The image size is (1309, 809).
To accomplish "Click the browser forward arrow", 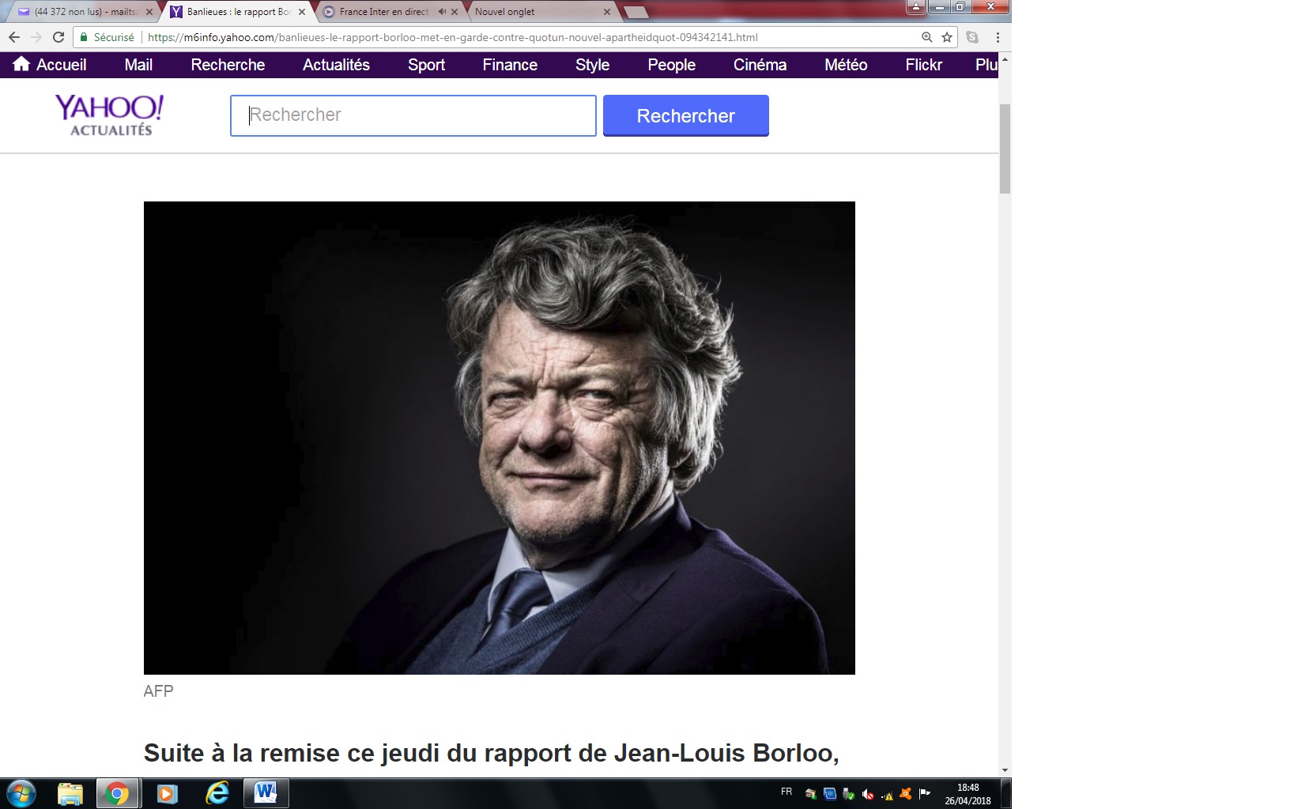I will coord(36,37).
